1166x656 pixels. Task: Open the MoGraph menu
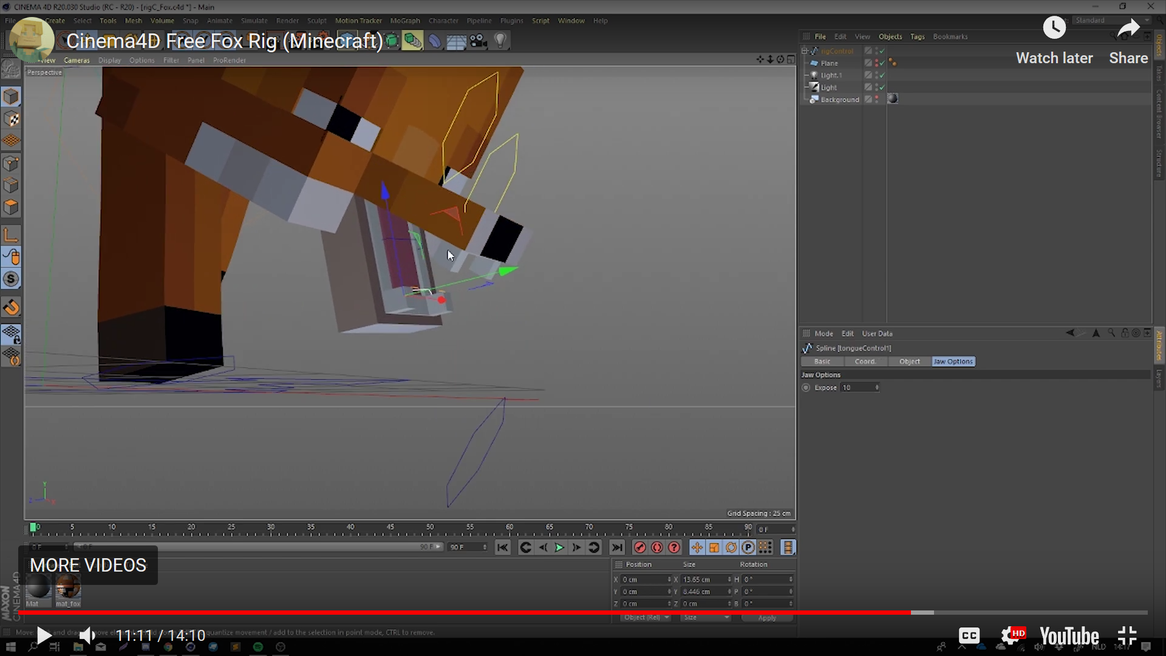coord(404,21)
